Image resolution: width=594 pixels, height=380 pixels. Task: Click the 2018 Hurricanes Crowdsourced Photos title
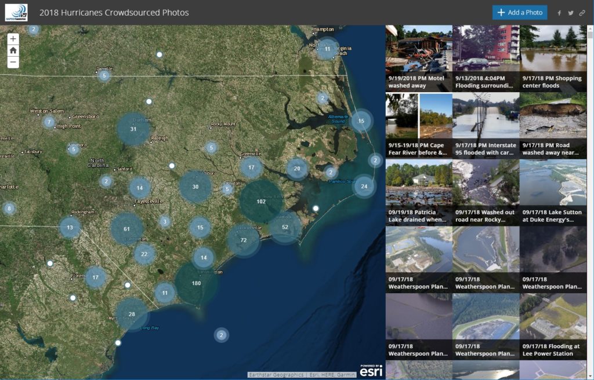114,13
